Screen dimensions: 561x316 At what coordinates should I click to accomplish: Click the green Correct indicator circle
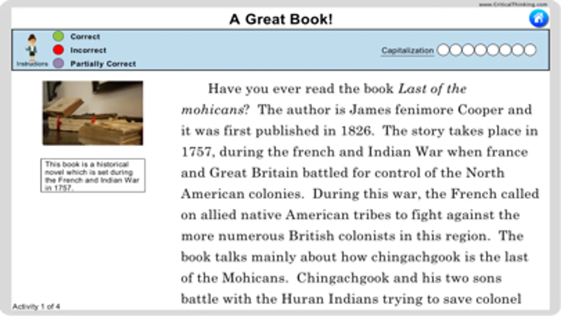click(58, 36)
